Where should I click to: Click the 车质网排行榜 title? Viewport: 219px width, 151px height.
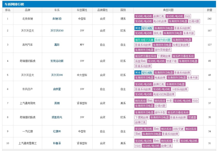coord(14,4)
